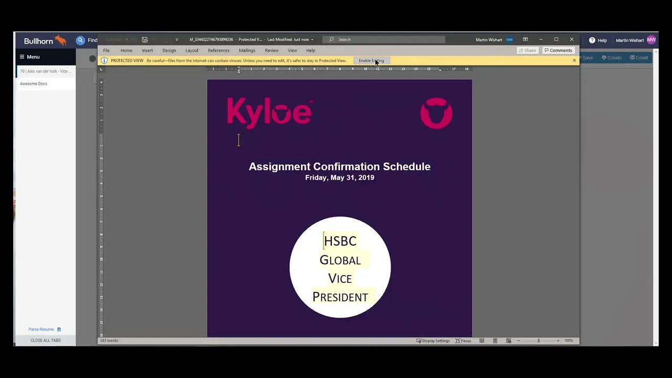Click Martin Wishart name in Bullhorn header
The image size is (672, 378).
click(629, 40)
